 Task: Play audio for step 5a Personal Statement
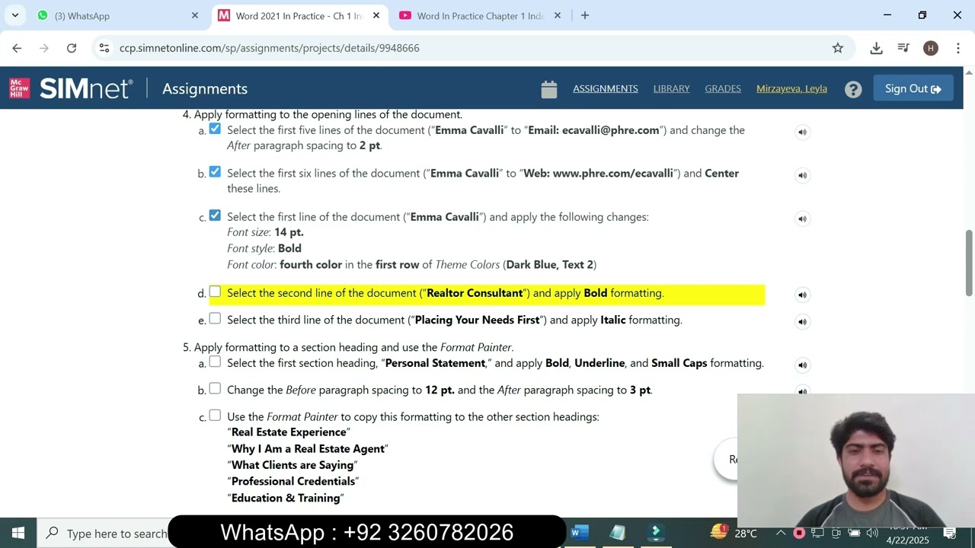tap(802, 365)
